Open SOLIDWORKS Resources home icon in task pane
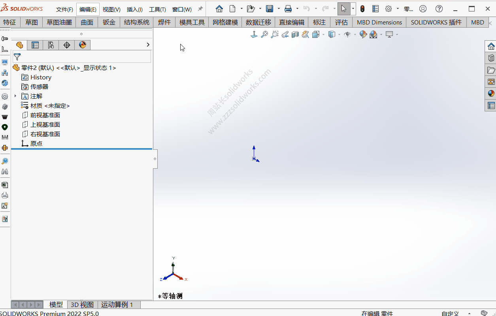This screenshot has width=496, height=316. [491, 46]
